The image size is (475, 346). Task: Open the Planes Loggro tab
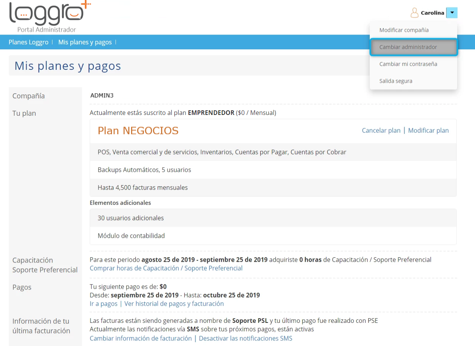(28, 42)
